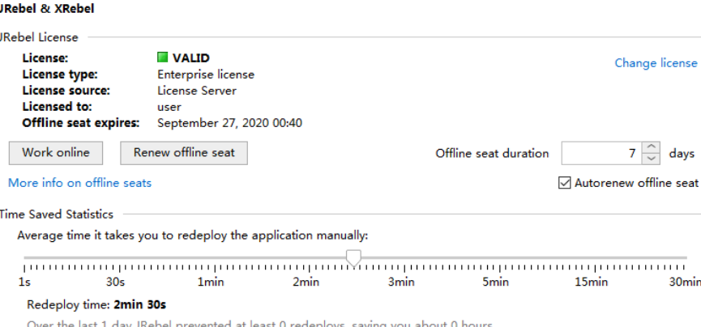Set redeploy slider to the 2min mark
The width and height of the screenshot is (701, 327).
point(306,265)
